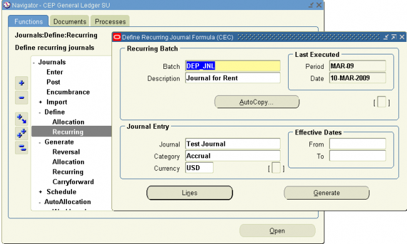
Task: Collapse the AutoAllocation tree node
Action: pyautogui.click(x=39, y=202)
